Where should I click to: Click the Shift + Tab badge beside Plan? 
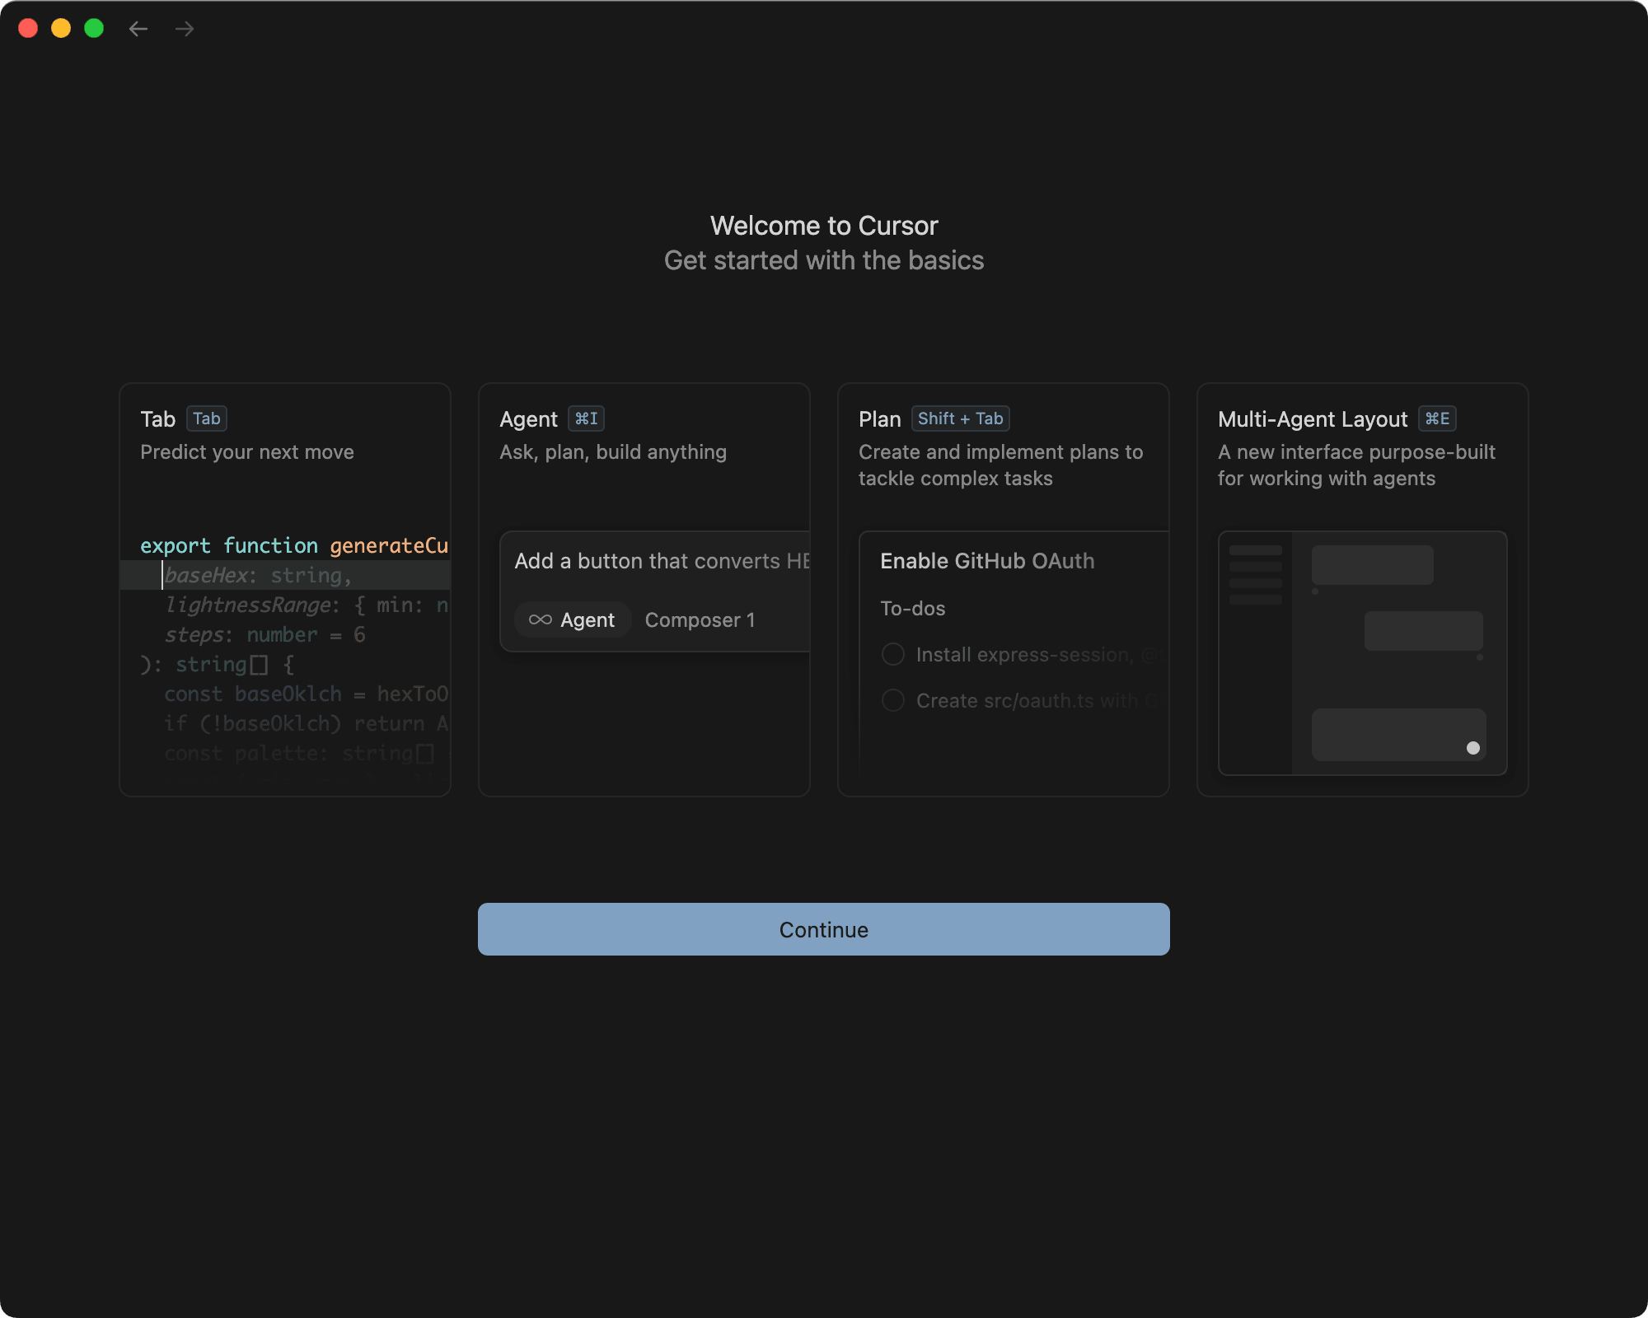(x=961, y=418)
